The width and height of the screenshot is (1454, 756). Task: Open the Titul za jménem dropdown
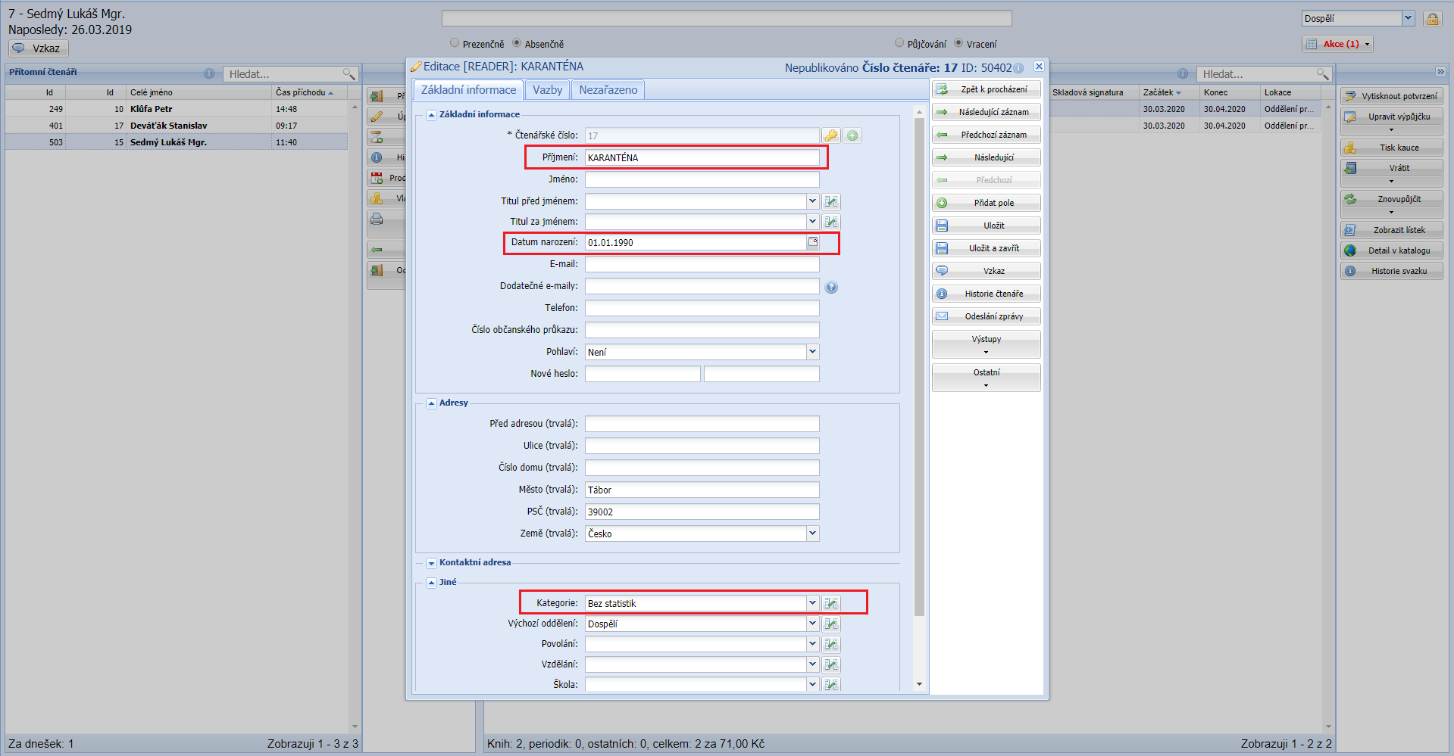coord(813,222)
